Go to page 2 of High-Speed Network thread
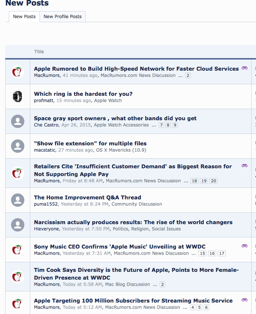This screenshot has height=314, width=256. coord(188,75)
